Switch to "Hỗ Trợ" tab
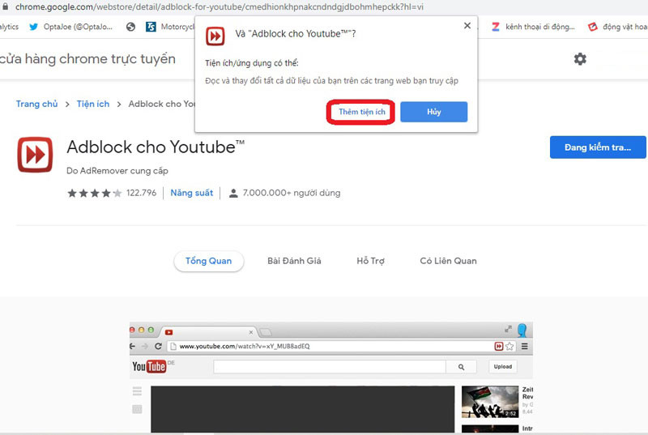The height and width of the screenshot is (435, 648). (370, 261)
